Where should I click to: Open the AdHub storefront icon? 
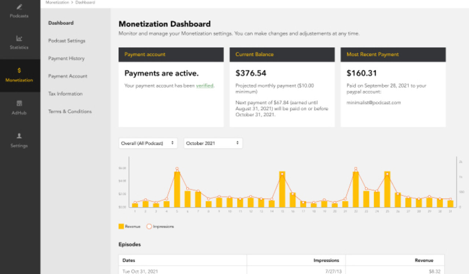coord(19,104)
